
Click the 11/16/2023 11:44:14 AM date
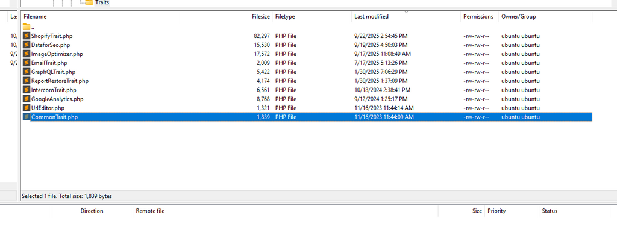384,108
